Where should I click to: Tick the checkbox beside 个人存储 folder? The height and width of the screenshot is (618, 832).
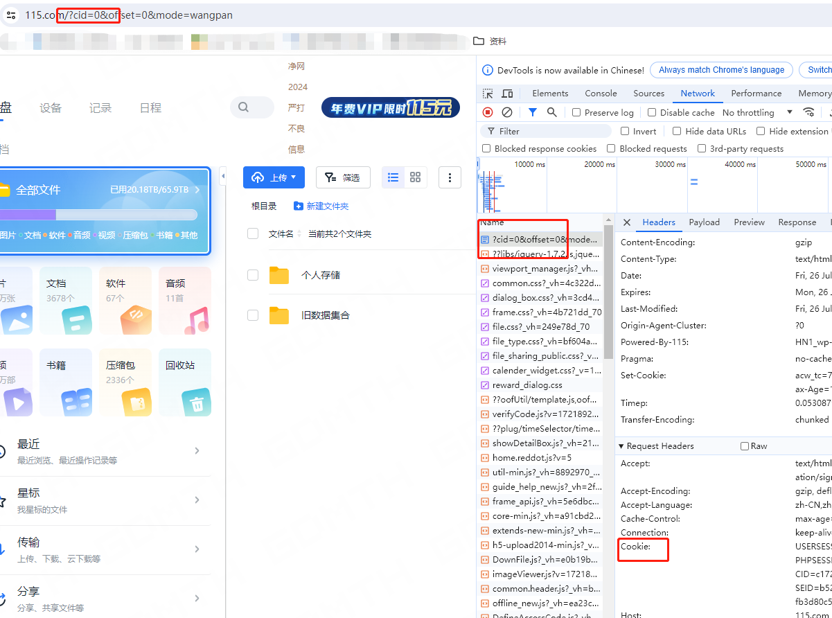(253, 275)
